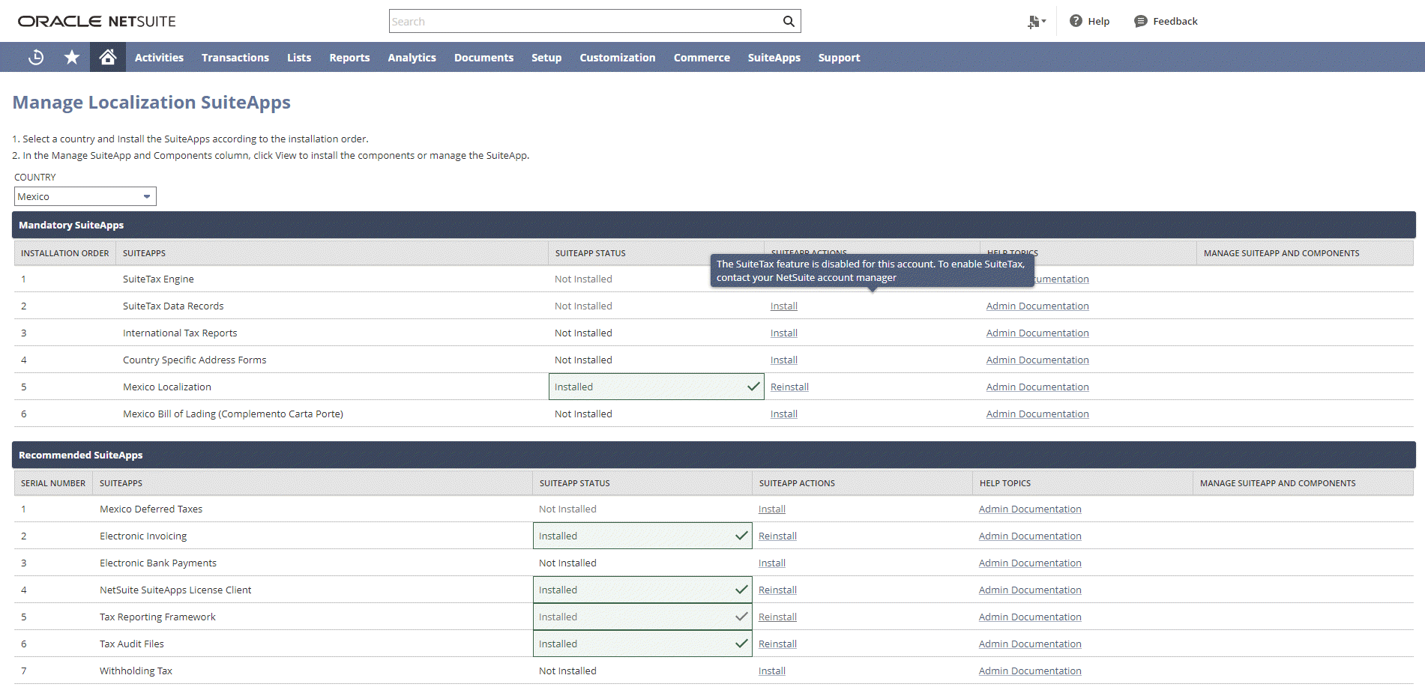Click Reinstall for Mexico Localization
Viewport: 1425px width, 696px height.
point(789,387)
